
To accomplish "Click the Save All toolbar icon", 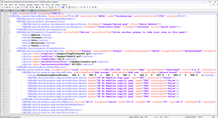I will (9, 7).
